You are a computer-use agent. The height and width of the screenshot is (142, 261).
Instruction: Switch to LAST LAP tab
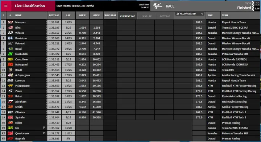point(146,16)
